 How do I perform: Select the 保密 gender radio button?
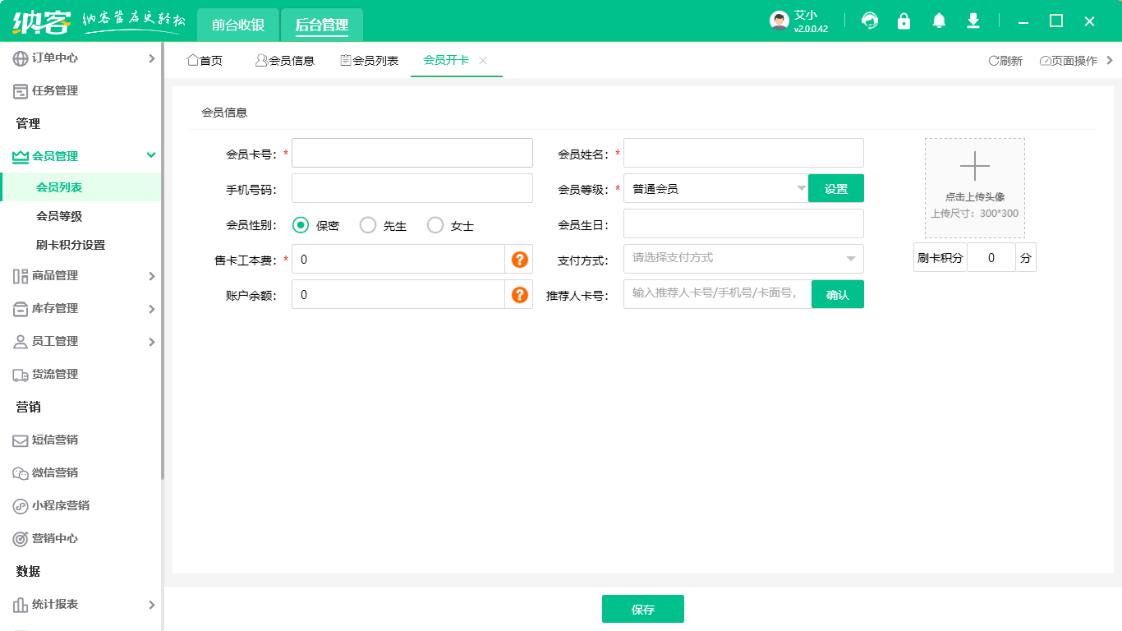click(301, 225)
